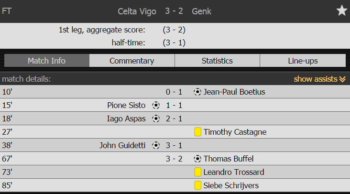Click yellow card icon for Leandro Trossard
Viewport: 350px width, 194px height.
pos(198,172)
